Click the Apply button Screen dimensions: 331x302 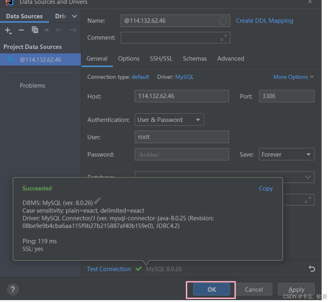click(x=296, y=289)
